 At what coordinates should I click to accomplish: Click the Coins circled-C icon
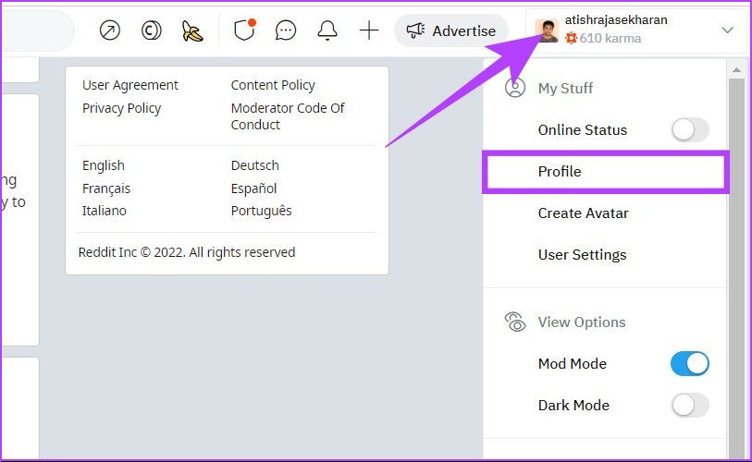pyautogui.click(x=152, y=30)
